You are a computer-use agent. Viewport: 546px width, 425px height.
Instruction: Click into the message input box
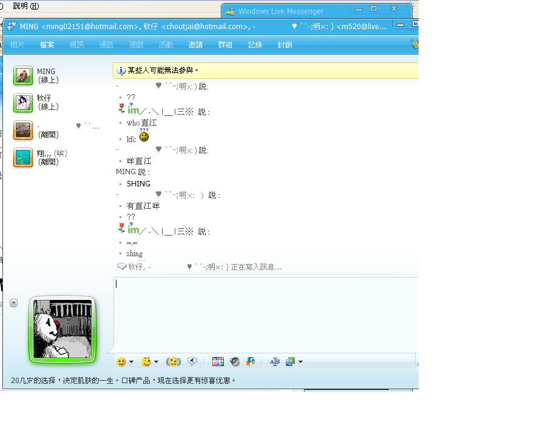266,314
